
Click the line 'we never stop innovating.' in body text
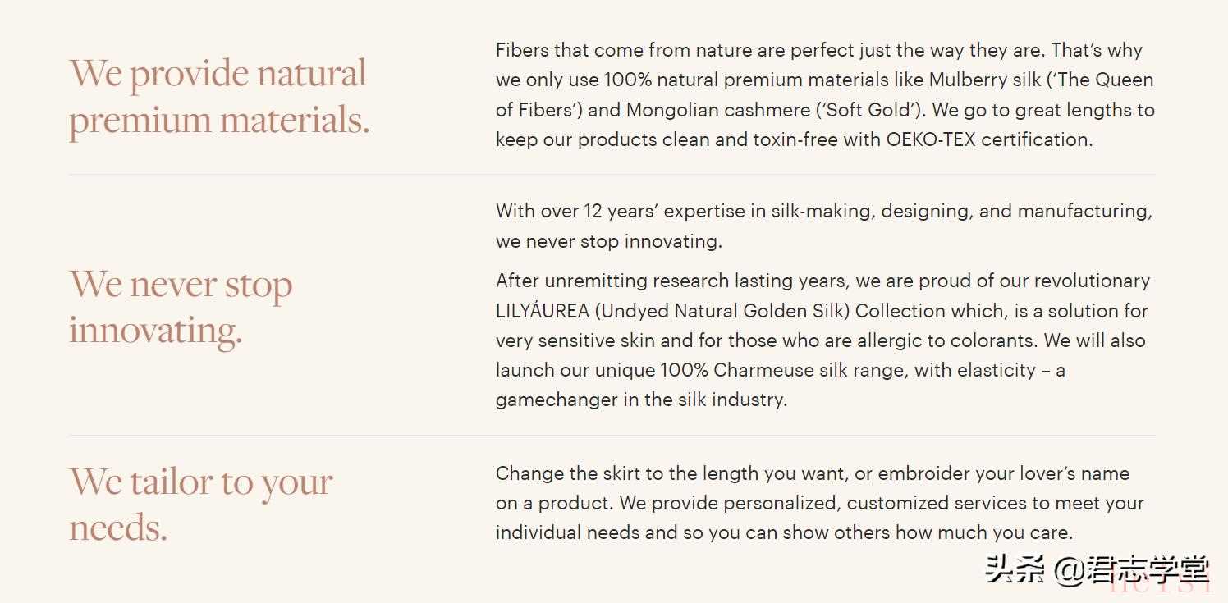point(608,241)
